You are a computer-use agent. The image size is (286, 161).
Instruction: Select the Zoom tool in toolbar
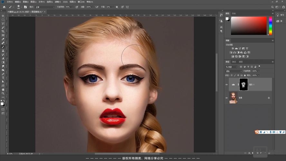(3, 93)
